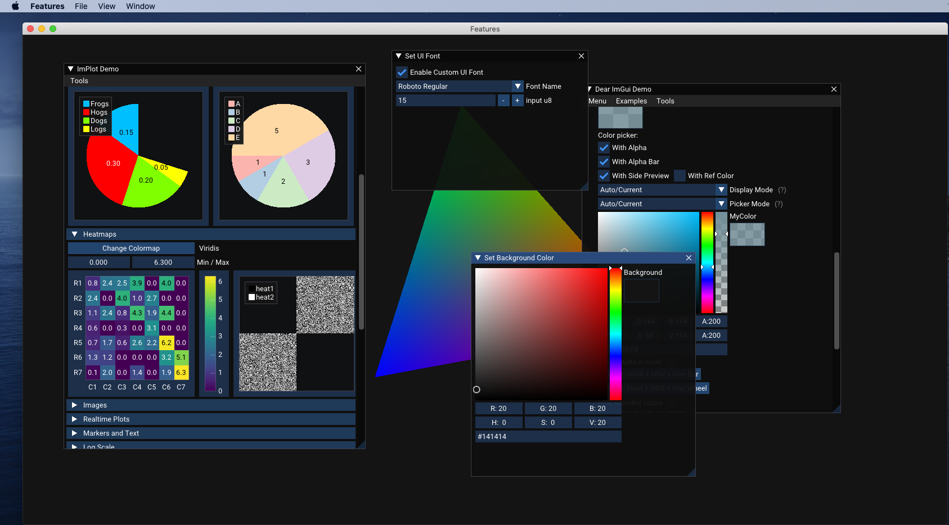Click hue bar in Set Background Color
The image size is (949, 525).
pos(616,334)
